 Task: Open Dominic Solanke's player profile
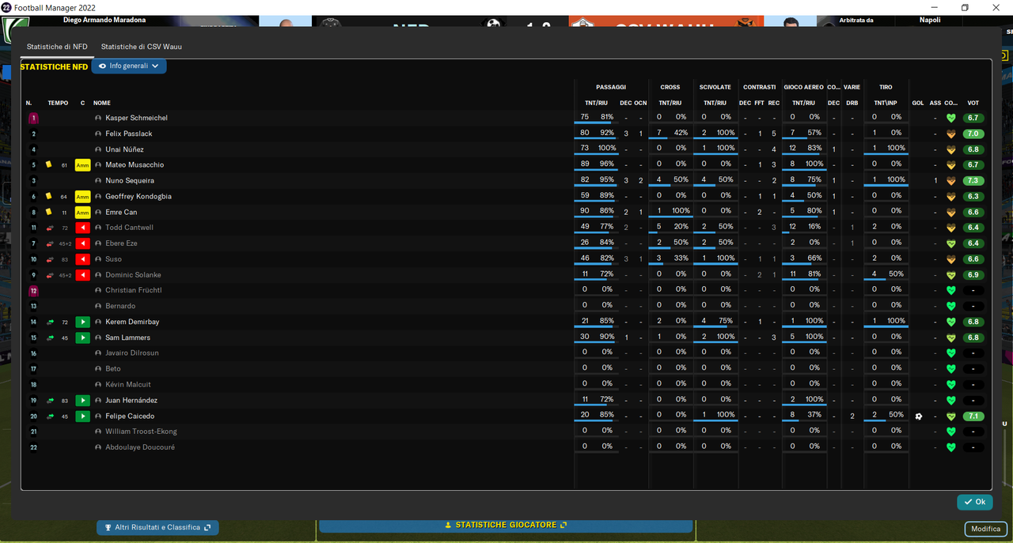click(133, 275)
